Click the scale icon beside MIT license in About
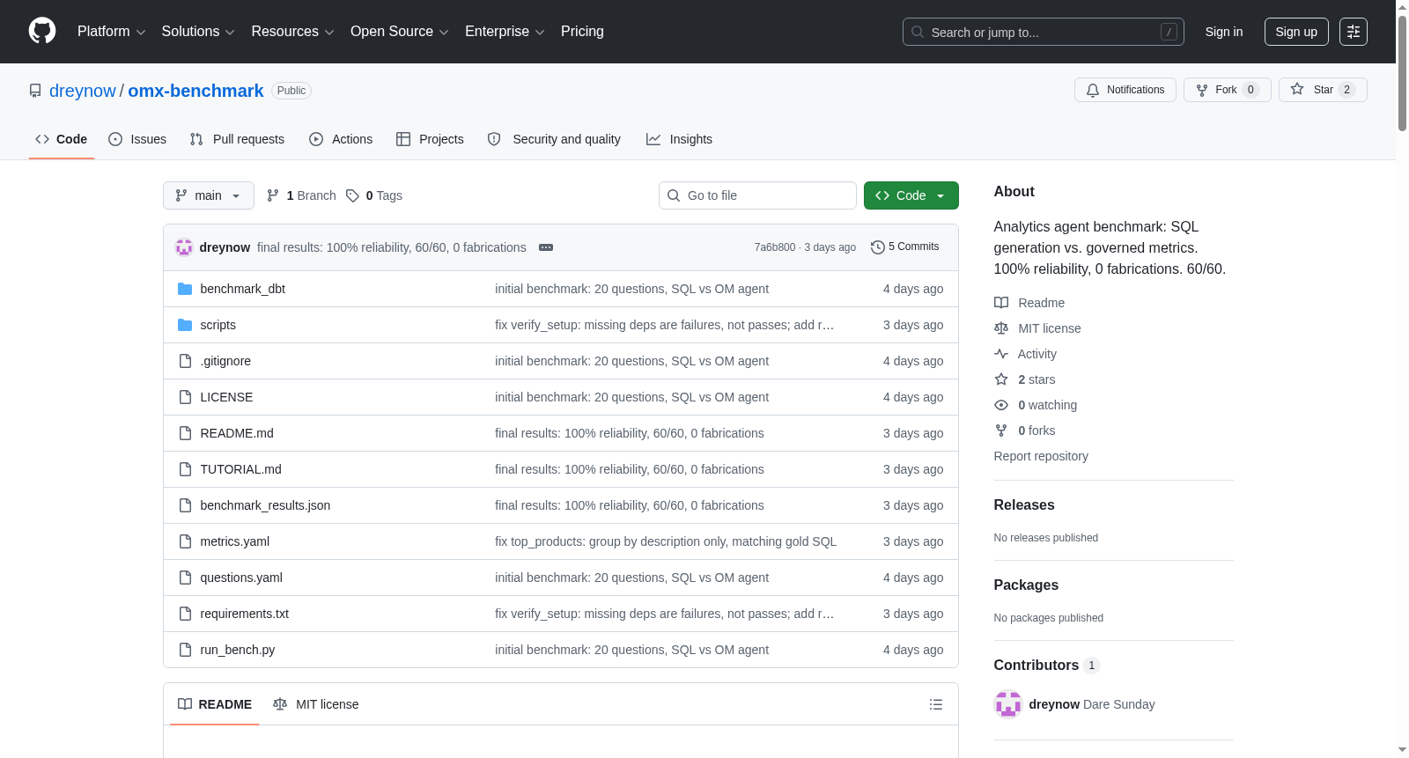This screenshot has height=758, width=1409. [1001, 328]
